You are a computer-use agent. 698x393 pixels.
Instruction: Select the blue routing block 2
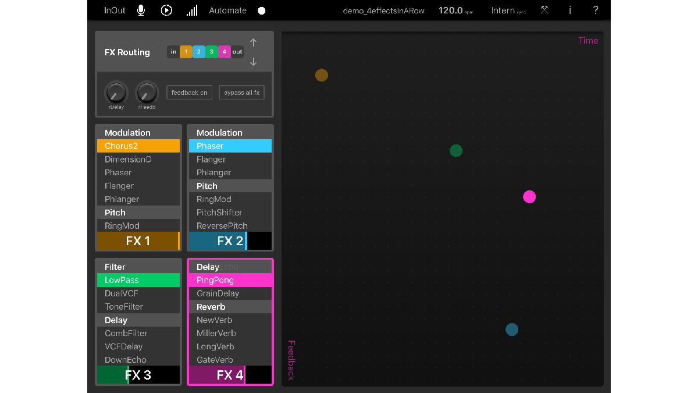pos(199,52)
